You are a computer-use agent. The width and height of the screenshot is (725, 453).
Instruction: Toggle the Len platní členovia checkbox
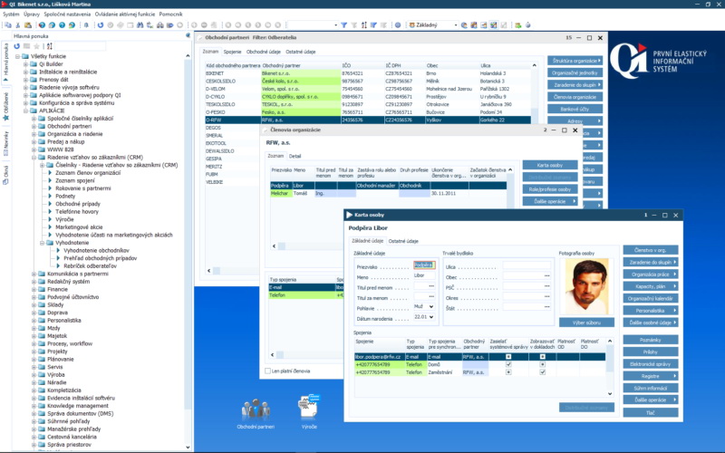point(267,371)
